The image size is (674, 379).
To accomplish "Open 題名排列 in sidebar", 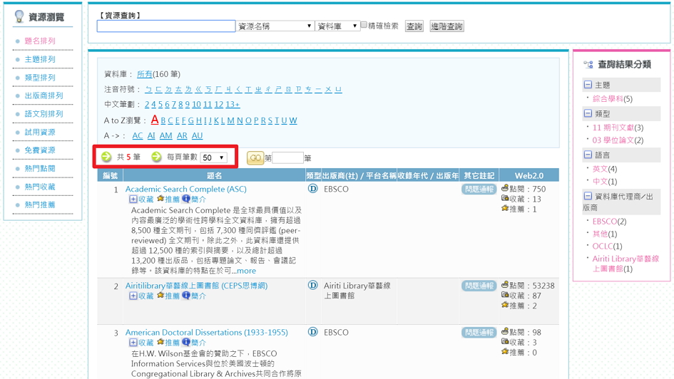I will coord(40,41).
